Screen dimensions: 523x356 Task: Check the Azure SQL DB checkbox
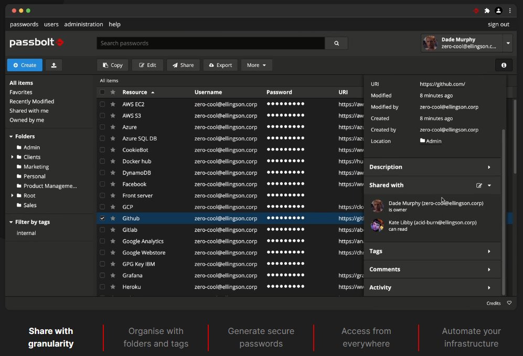click(x=102, y=138)
